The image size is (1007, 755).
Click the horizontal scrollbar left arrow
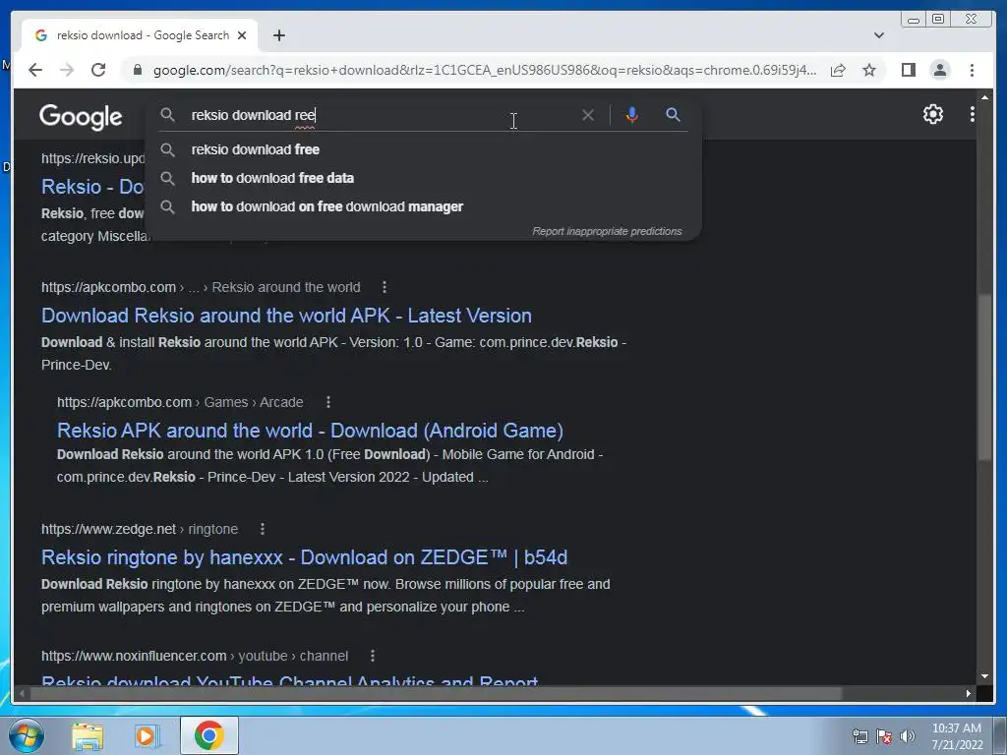tap(23, 693)
